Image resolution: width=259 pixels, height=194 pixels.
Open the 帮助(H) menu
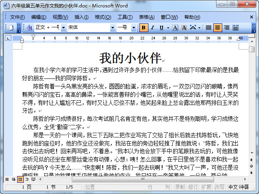[x=192, y=17]
